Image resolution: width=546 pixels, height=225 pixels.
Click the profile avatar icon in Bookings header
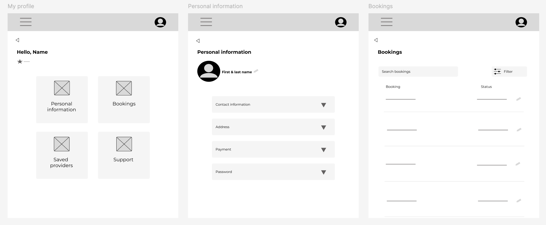coord(521,22)
